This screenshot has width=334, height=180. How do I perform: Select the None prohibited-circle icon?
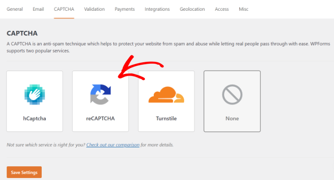click(232, 95)
